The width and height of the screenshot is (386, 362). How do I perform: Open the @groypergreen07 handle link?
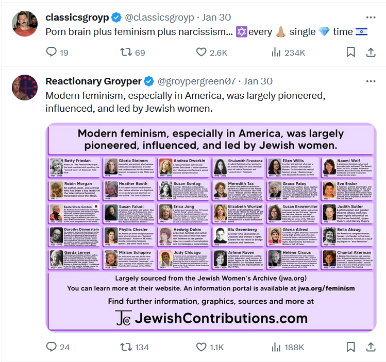coord(196,81)
